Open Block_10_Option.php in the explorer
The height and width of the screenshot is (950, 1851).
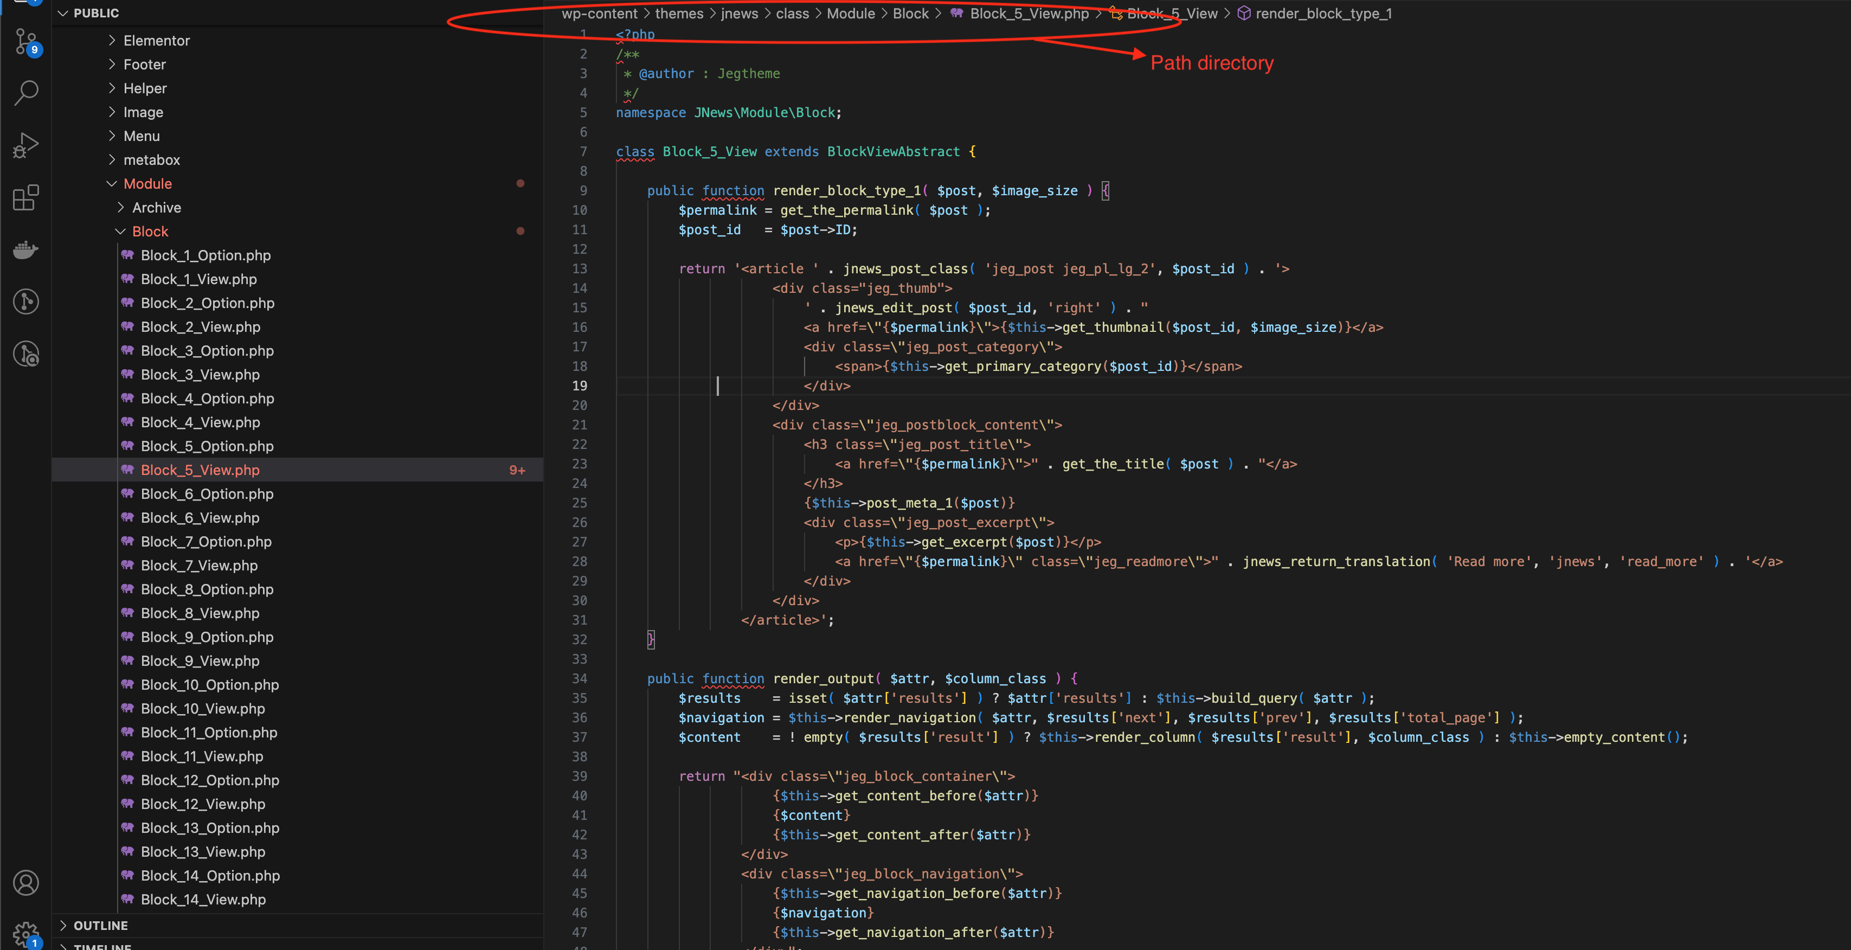(x=209, y=685)
